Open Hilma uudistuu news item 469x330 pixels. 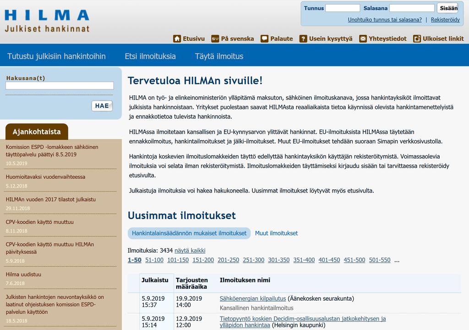[x=23, y=274]
